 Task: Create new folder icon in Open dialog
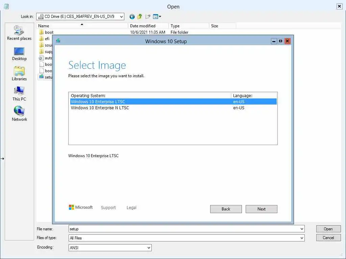click(148, 17)
